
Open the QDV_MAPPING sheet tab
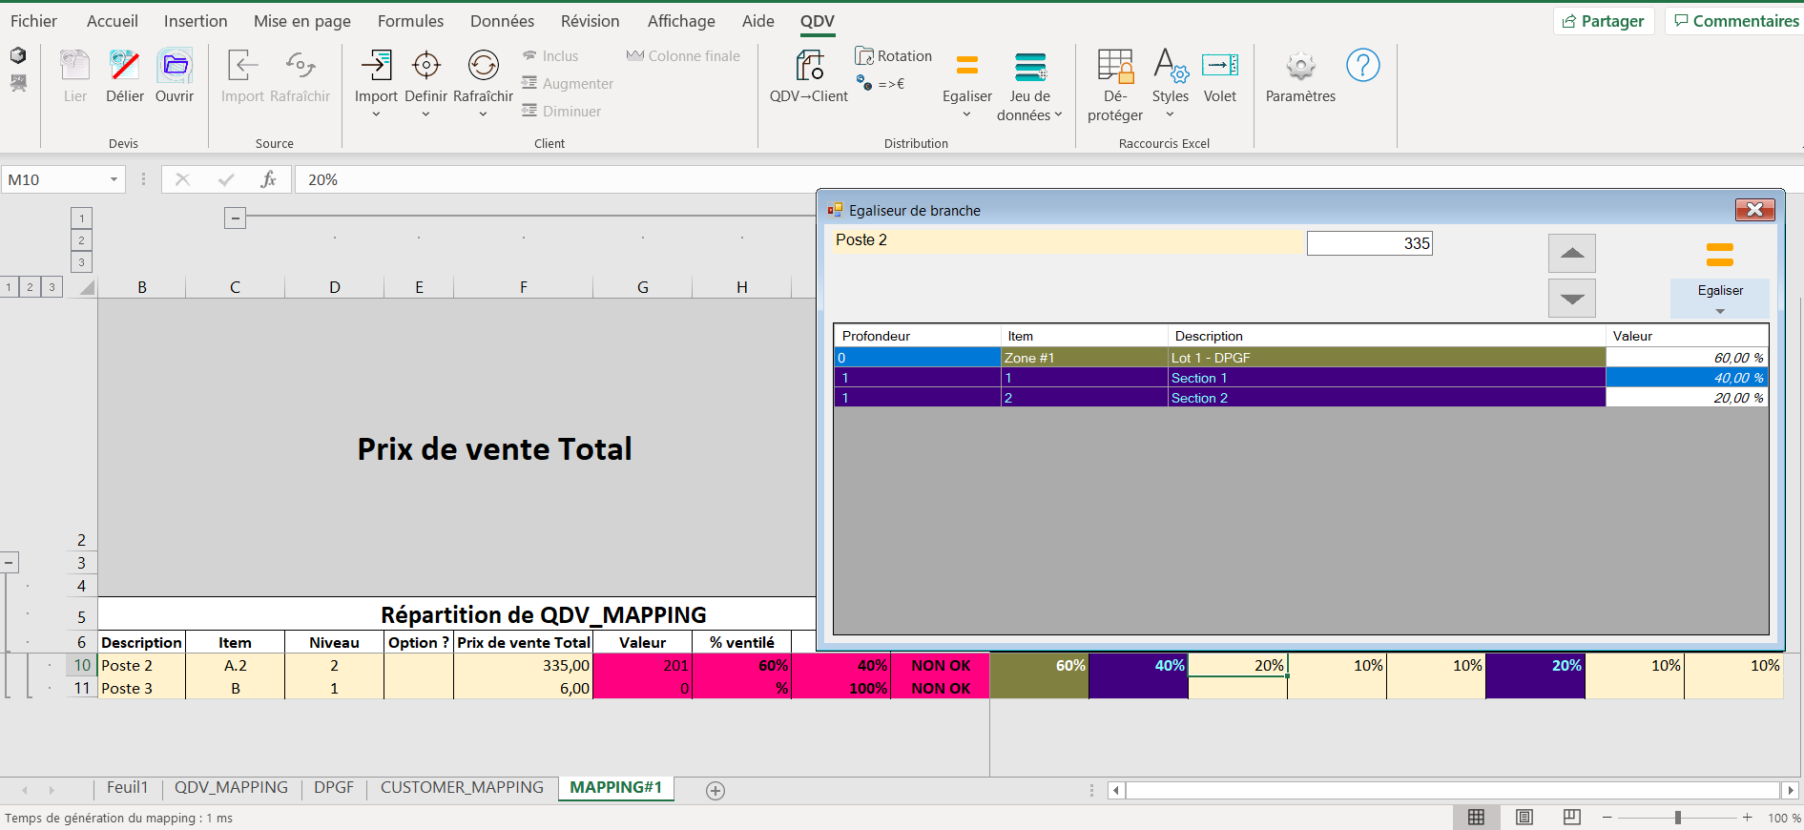point(231,788)
